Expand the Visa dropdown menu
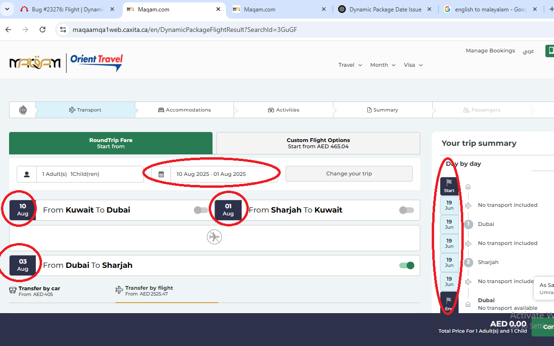Screen dimensions: 554x346 tap(413, 65)
